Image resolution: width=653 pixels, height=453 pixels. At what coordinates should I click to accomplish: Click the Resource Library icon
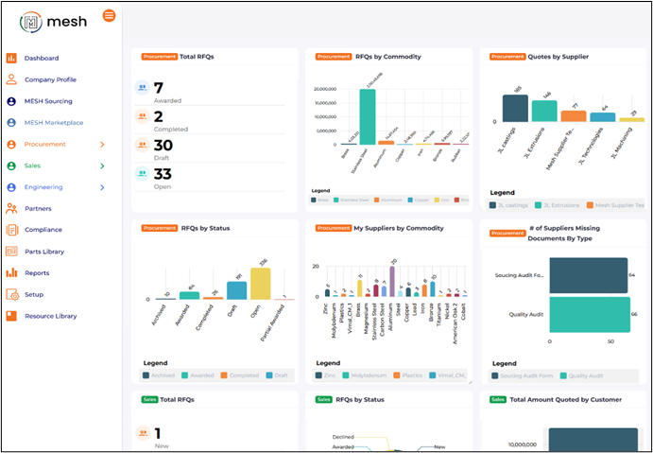[x=11, y=316]
